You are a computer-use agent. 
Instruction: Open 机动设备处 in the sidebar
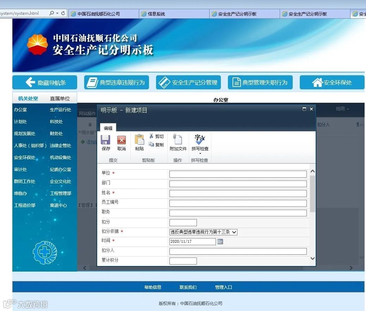pyautogui.click(x=61, y=157)
